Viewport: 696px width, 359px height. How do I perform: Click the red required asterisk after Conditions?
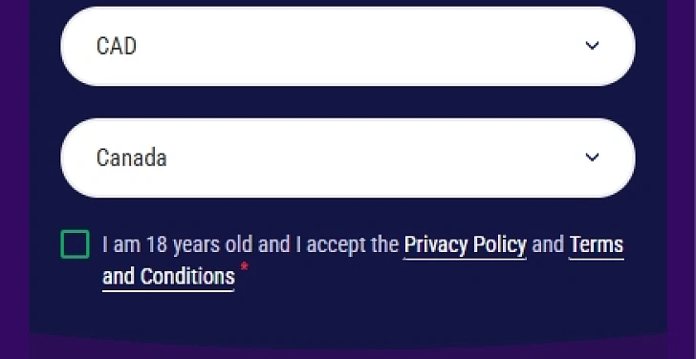[244, 267]
